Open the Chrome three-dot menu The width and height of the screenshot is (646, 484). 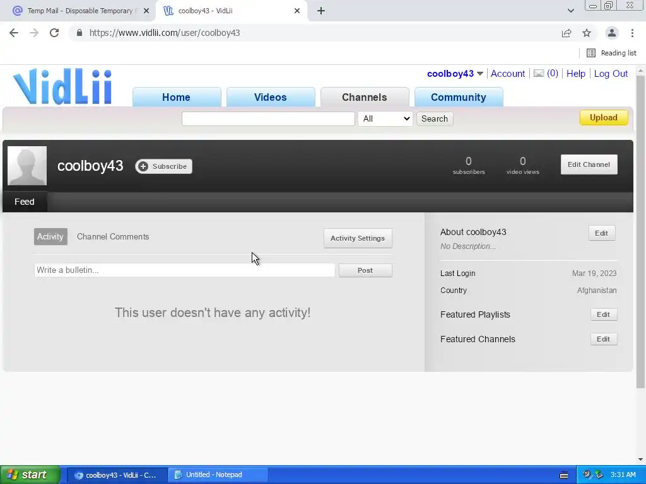[x=632, y=33]
